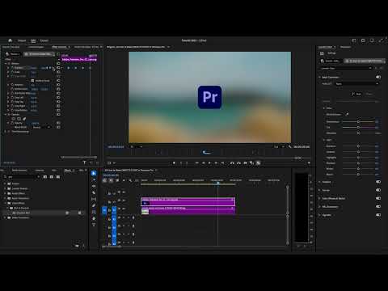Click Reset button in Lumetri Basic Correction

(369, 94)
